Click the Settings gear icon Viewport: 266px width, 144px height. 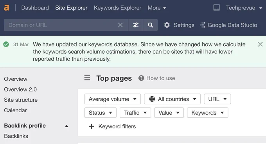point(167,25)
